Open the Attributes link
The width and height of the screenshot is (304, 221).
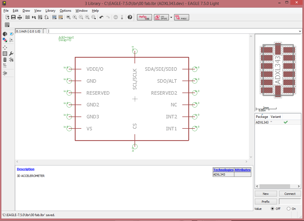[243, 170]
